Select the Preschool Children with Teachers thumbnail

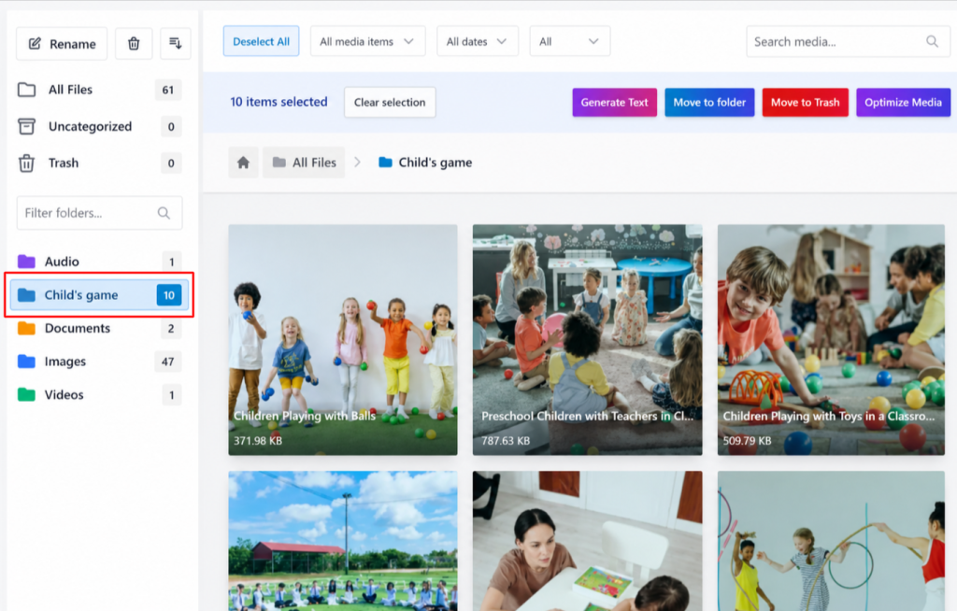pos(587,340)
